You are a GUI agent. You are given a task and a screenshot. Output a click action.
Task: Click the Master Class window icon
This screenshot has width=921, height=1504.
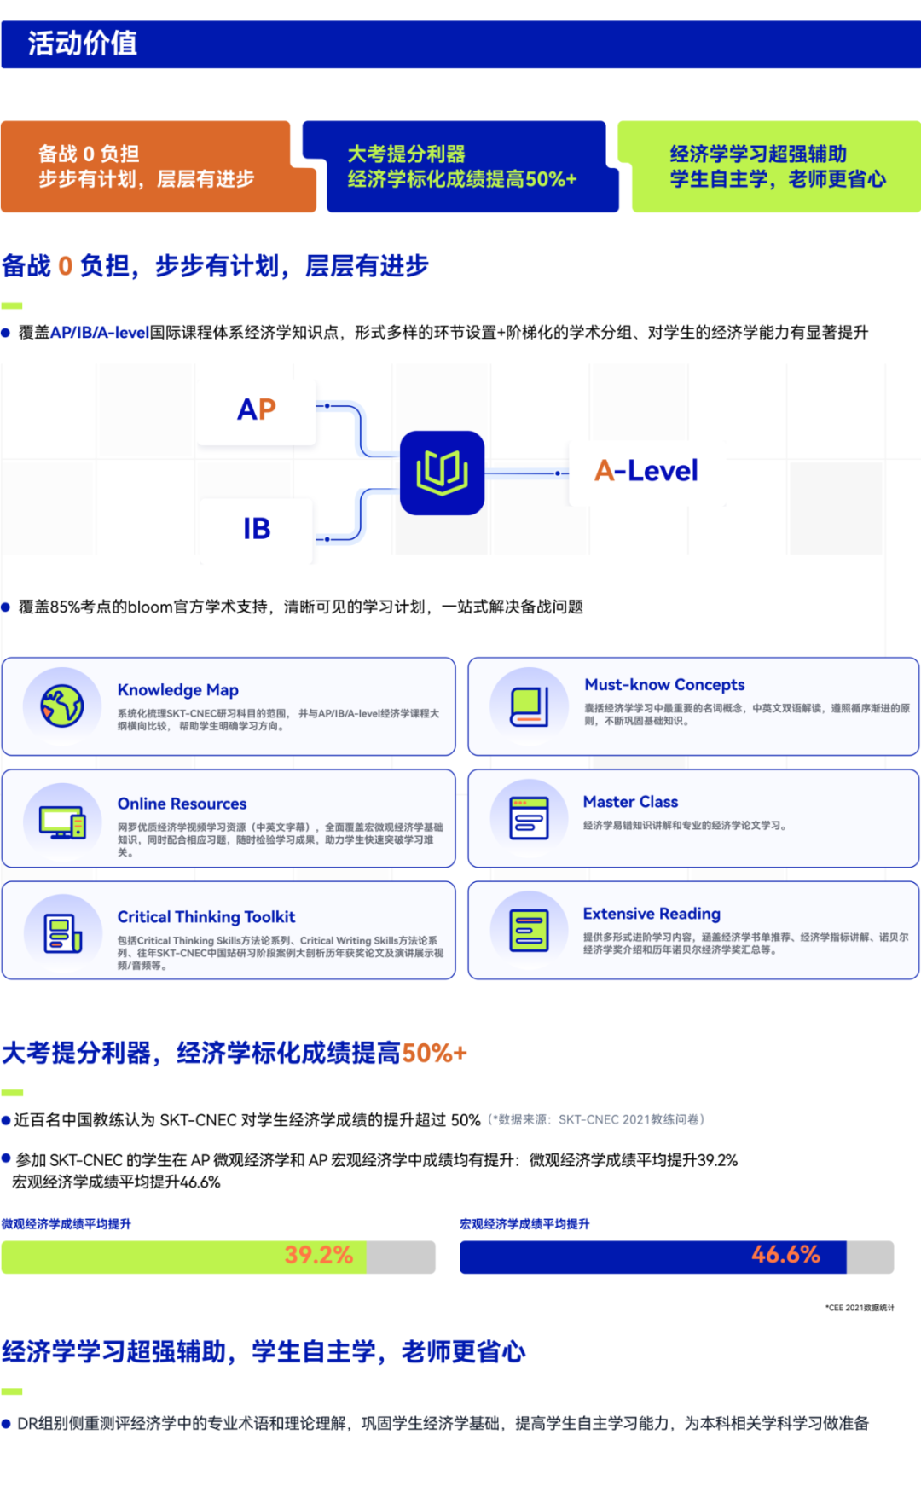[x=529, y=818]
